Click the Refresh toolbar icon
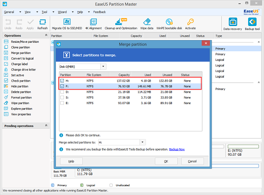 tap(42, 22)
